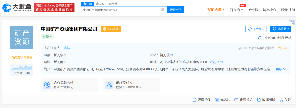This screenshot has width=296, height=108.
Task: Expand company intro with 更多
Action: pos(281,69)
